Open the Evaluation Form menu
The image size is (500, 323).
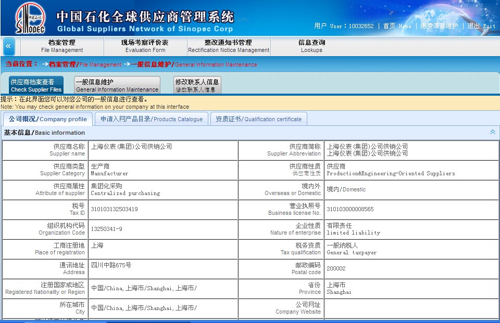point(145,46)
